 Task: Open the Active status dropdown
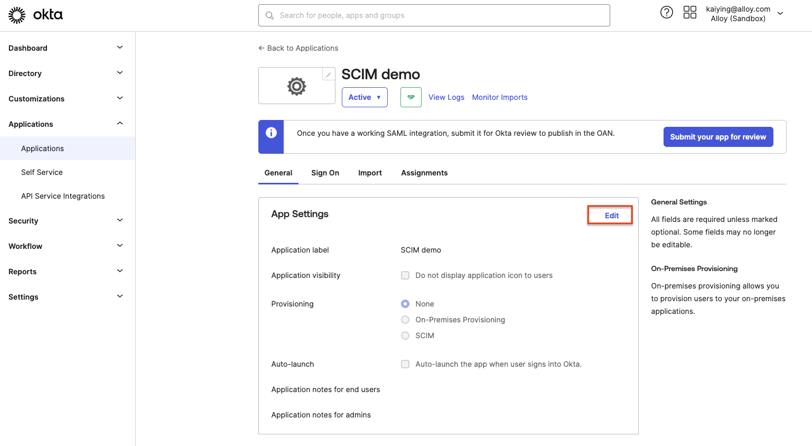click(365, 97)
